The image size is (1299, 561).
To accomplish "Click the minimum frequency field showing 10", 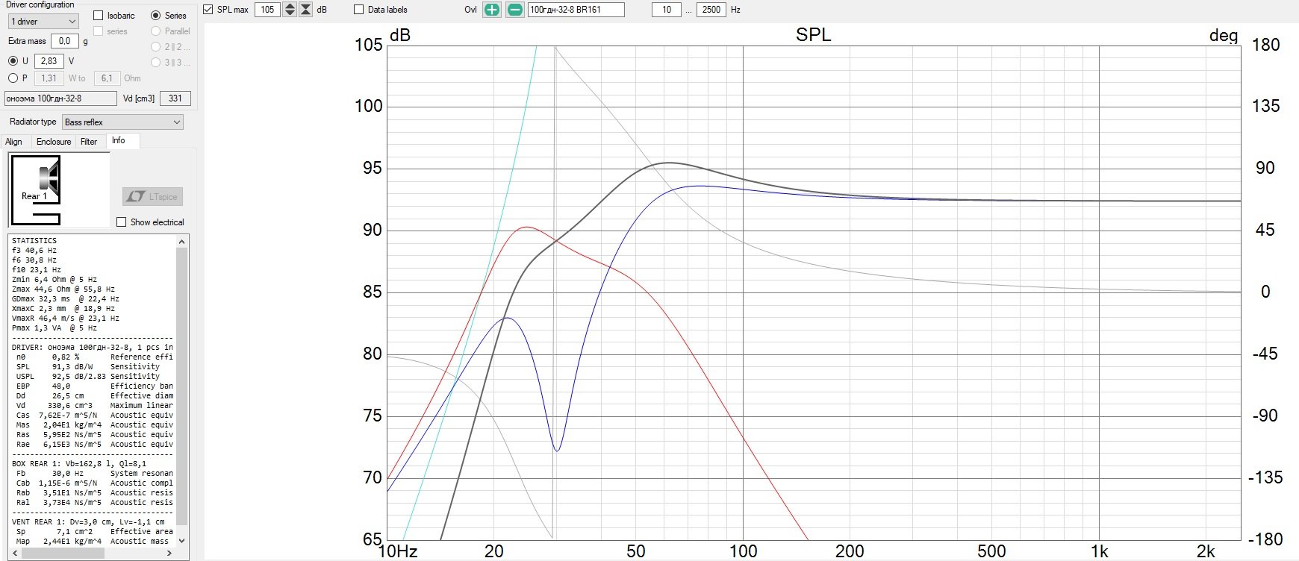I will pyautogui.click(x=666, y=10).
